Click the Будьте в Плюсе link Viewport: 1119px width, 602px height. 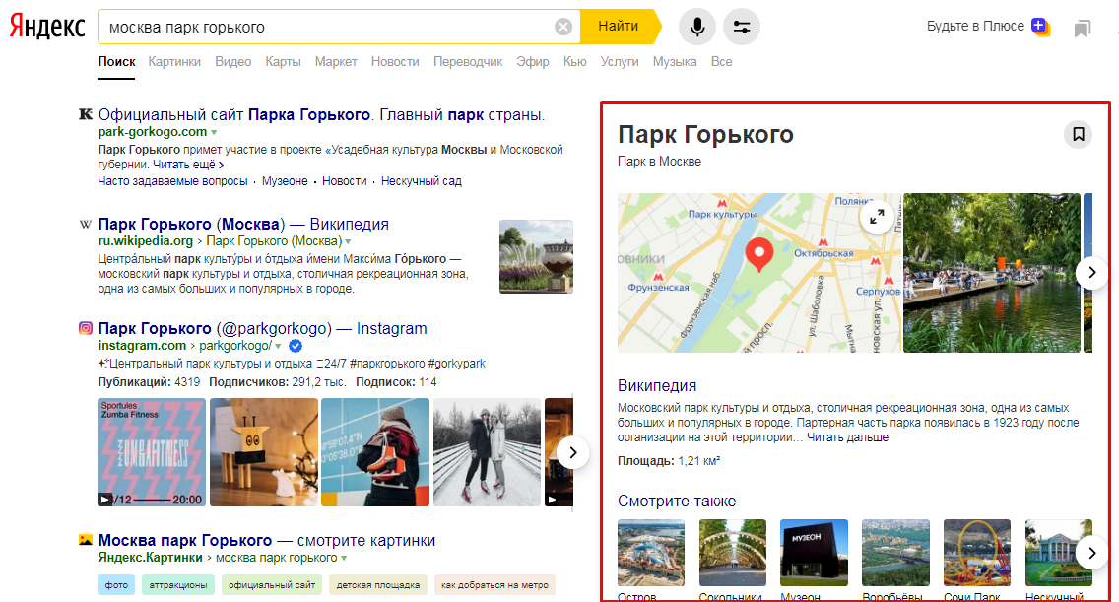pos(975,26)
